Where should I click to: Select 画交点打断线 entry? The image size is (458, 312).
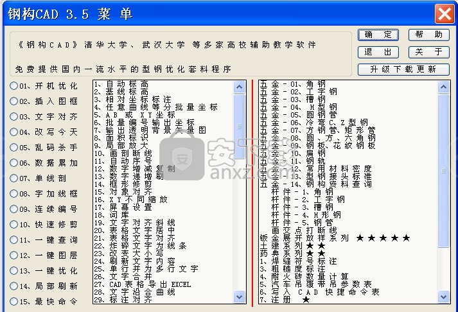point(304,230)
